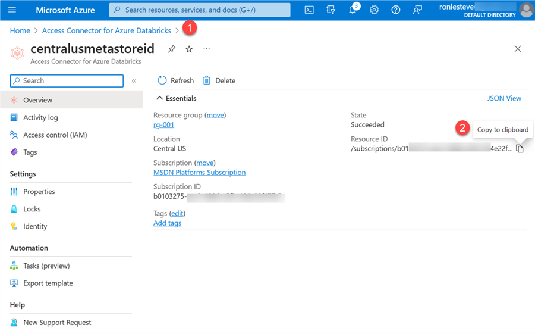
Task: Open JSON View
Action: 504,98
